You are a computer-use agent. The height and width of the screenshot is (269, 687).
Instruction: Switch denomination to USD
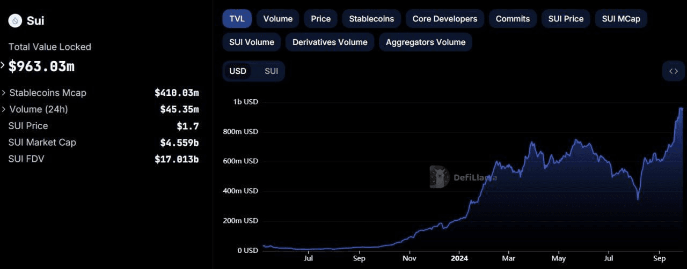238,71
